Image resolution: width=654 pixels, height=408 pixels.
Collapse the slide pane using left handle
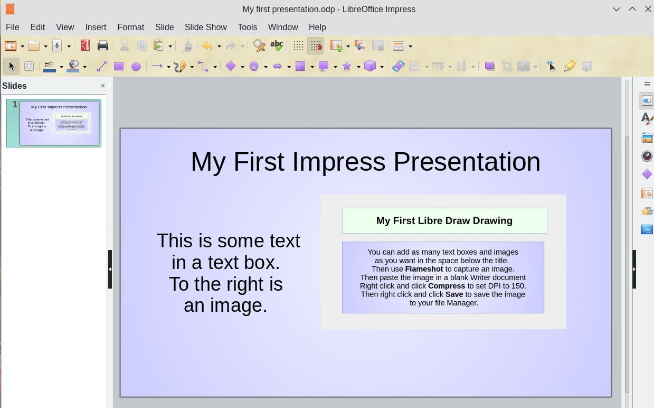[110, 270]
